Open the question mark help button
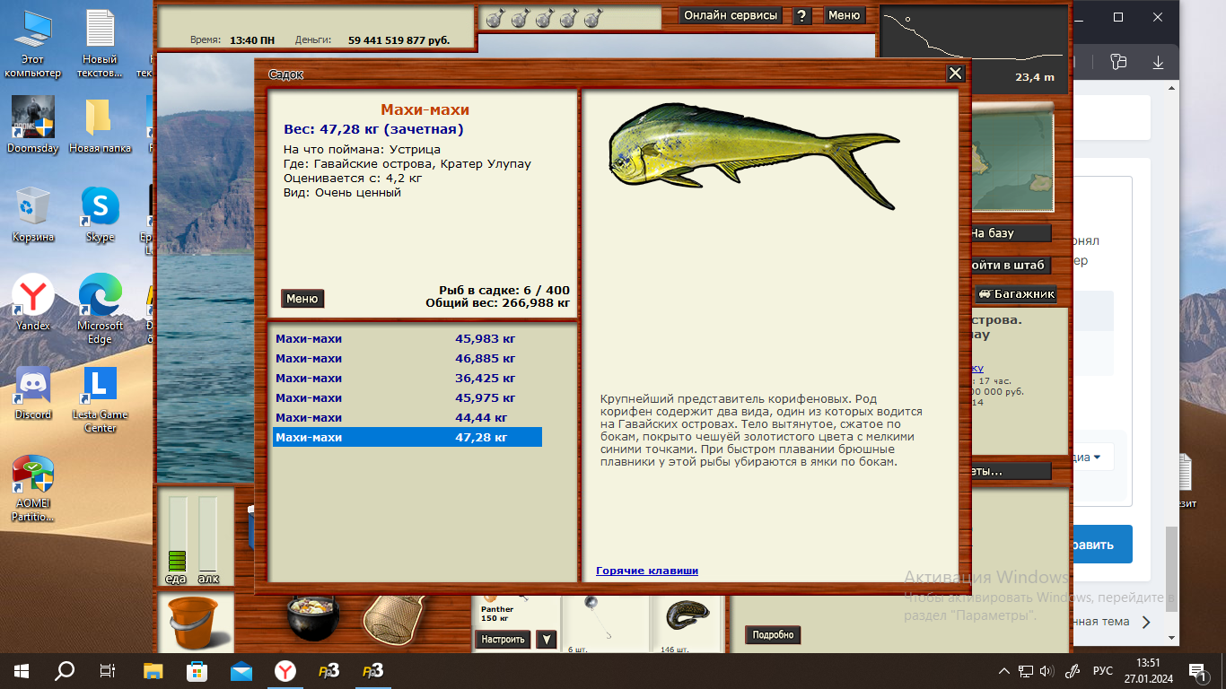Screen dimensions: 1226x689 (802, 15)
